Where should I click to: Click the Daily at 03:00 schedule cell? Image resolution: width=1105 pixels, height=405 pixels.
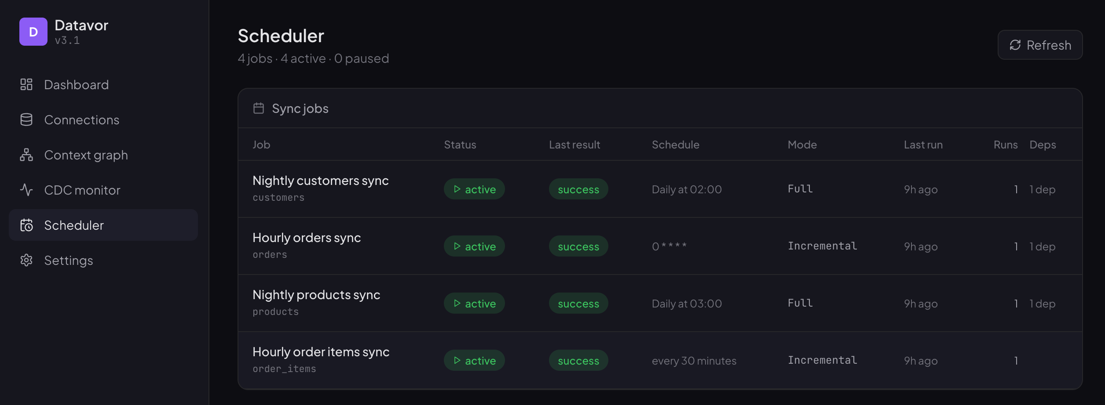pos(687,304)
